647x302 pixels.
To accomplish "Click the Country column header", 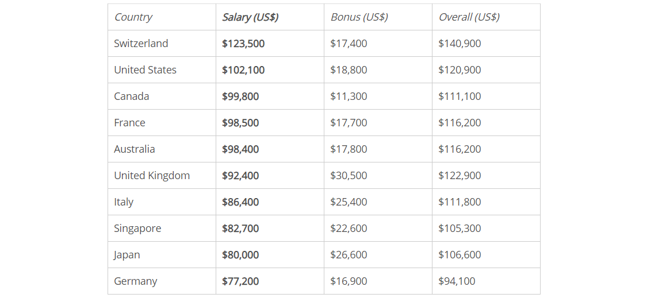I will click(133, 17).
